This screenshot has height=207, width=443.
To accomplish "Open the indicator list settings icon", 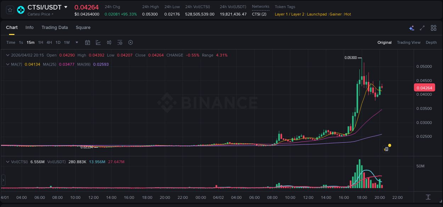I will pos(120,42).
